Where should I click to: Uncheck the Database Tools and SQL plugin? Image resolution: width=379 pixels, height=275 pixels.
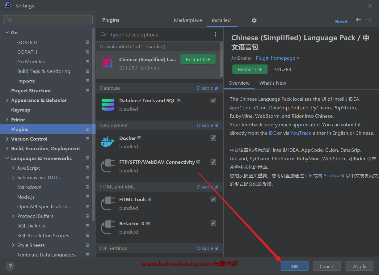(x=213, y=100)
